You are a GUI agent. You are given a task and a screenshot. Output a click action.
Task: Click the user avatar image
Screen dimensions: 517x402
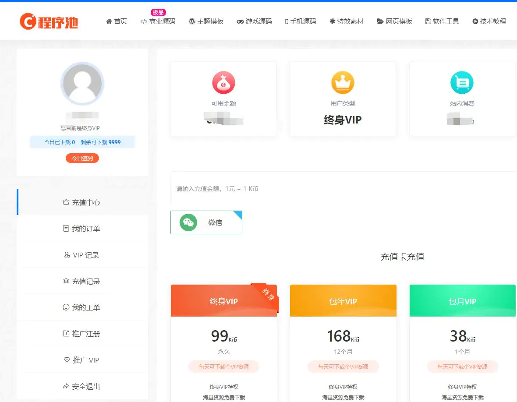pyautogui.click(x=82, y=84)
